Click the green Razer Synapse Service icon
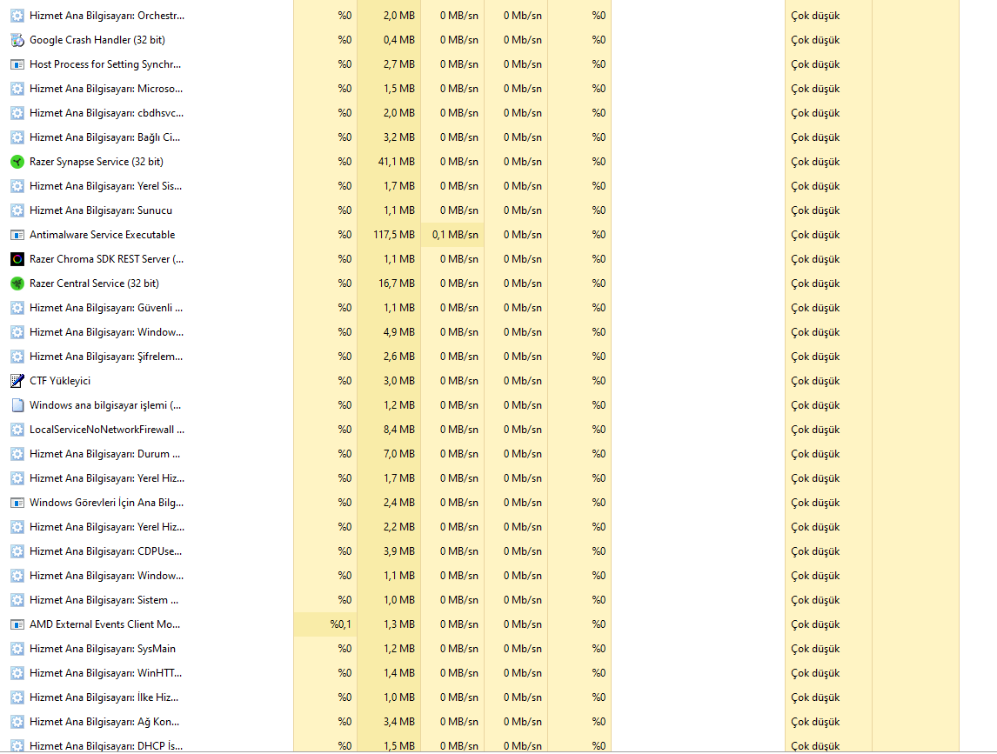Screen dimensions: 997x754 coord(17,162)
